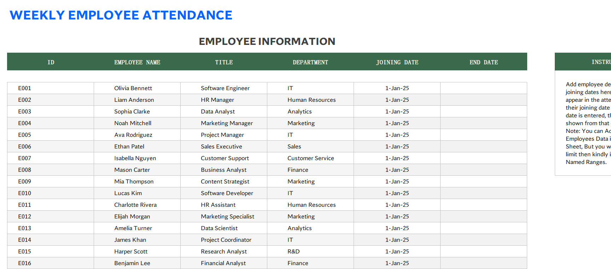Screen dimensions: 611x269
Task: Click Human Resources department for E011
Action: click(310, 205)
